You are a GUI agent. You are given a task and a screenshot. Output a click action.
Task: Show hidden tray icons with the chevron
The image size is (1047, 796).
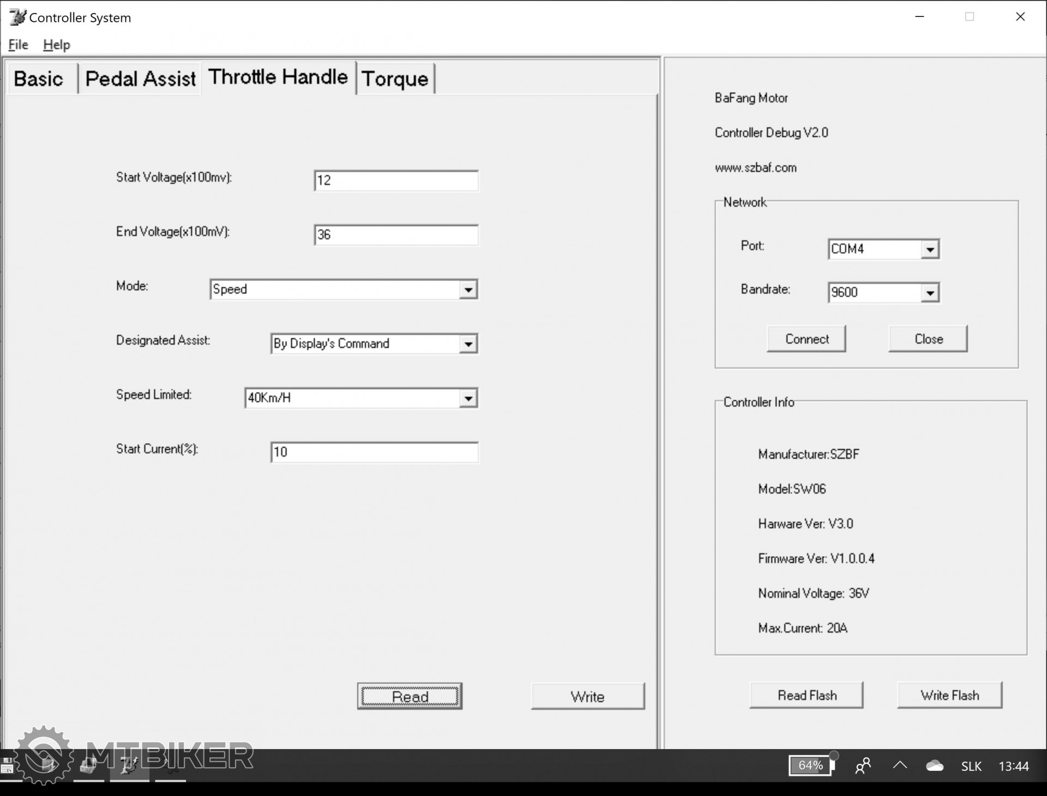click(900, 765)
